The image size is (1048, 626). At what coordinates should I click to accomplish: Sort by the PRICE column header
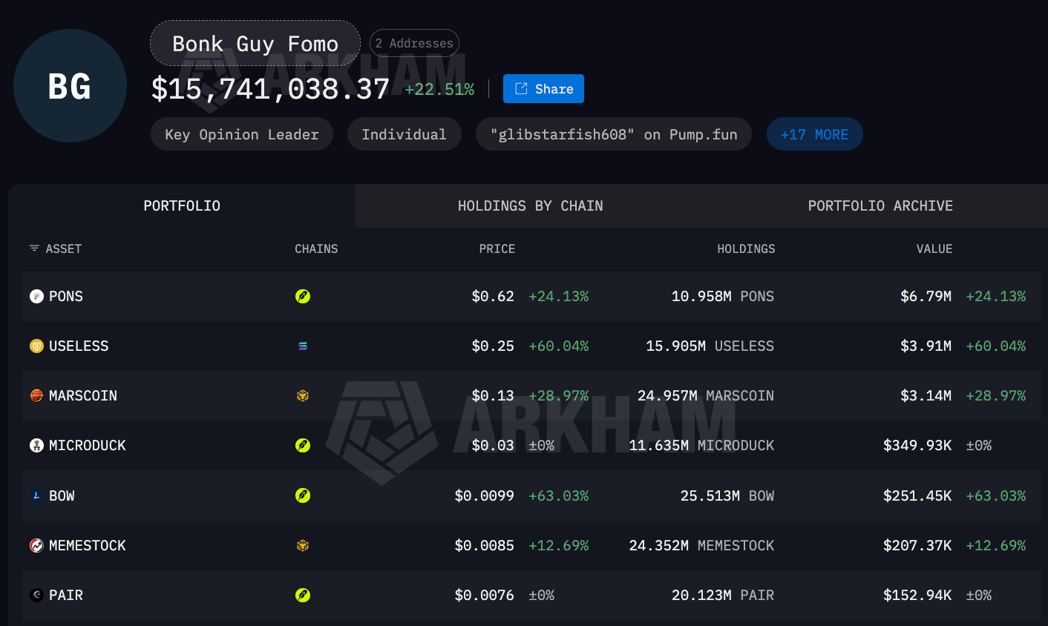click(497, 248)
